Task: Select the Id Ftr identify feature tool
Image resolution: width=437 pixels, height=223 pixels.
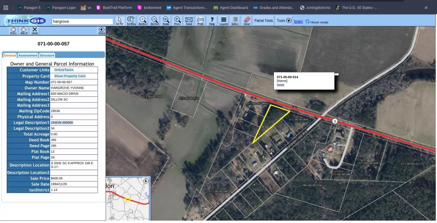Action: (x=119, y=21)
